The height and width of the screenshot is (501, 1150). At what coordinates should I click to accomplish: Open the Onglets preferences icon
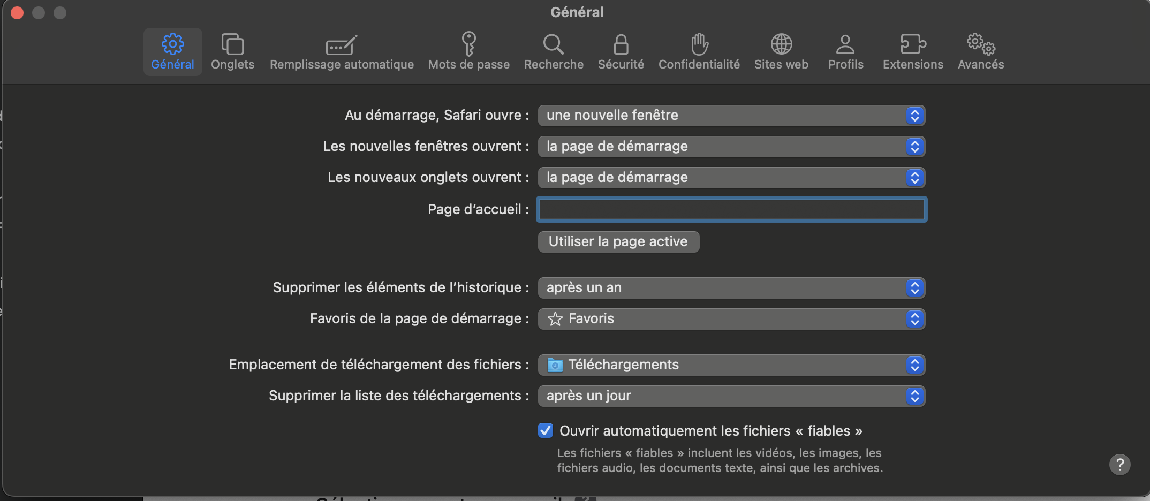pos(232,44)
